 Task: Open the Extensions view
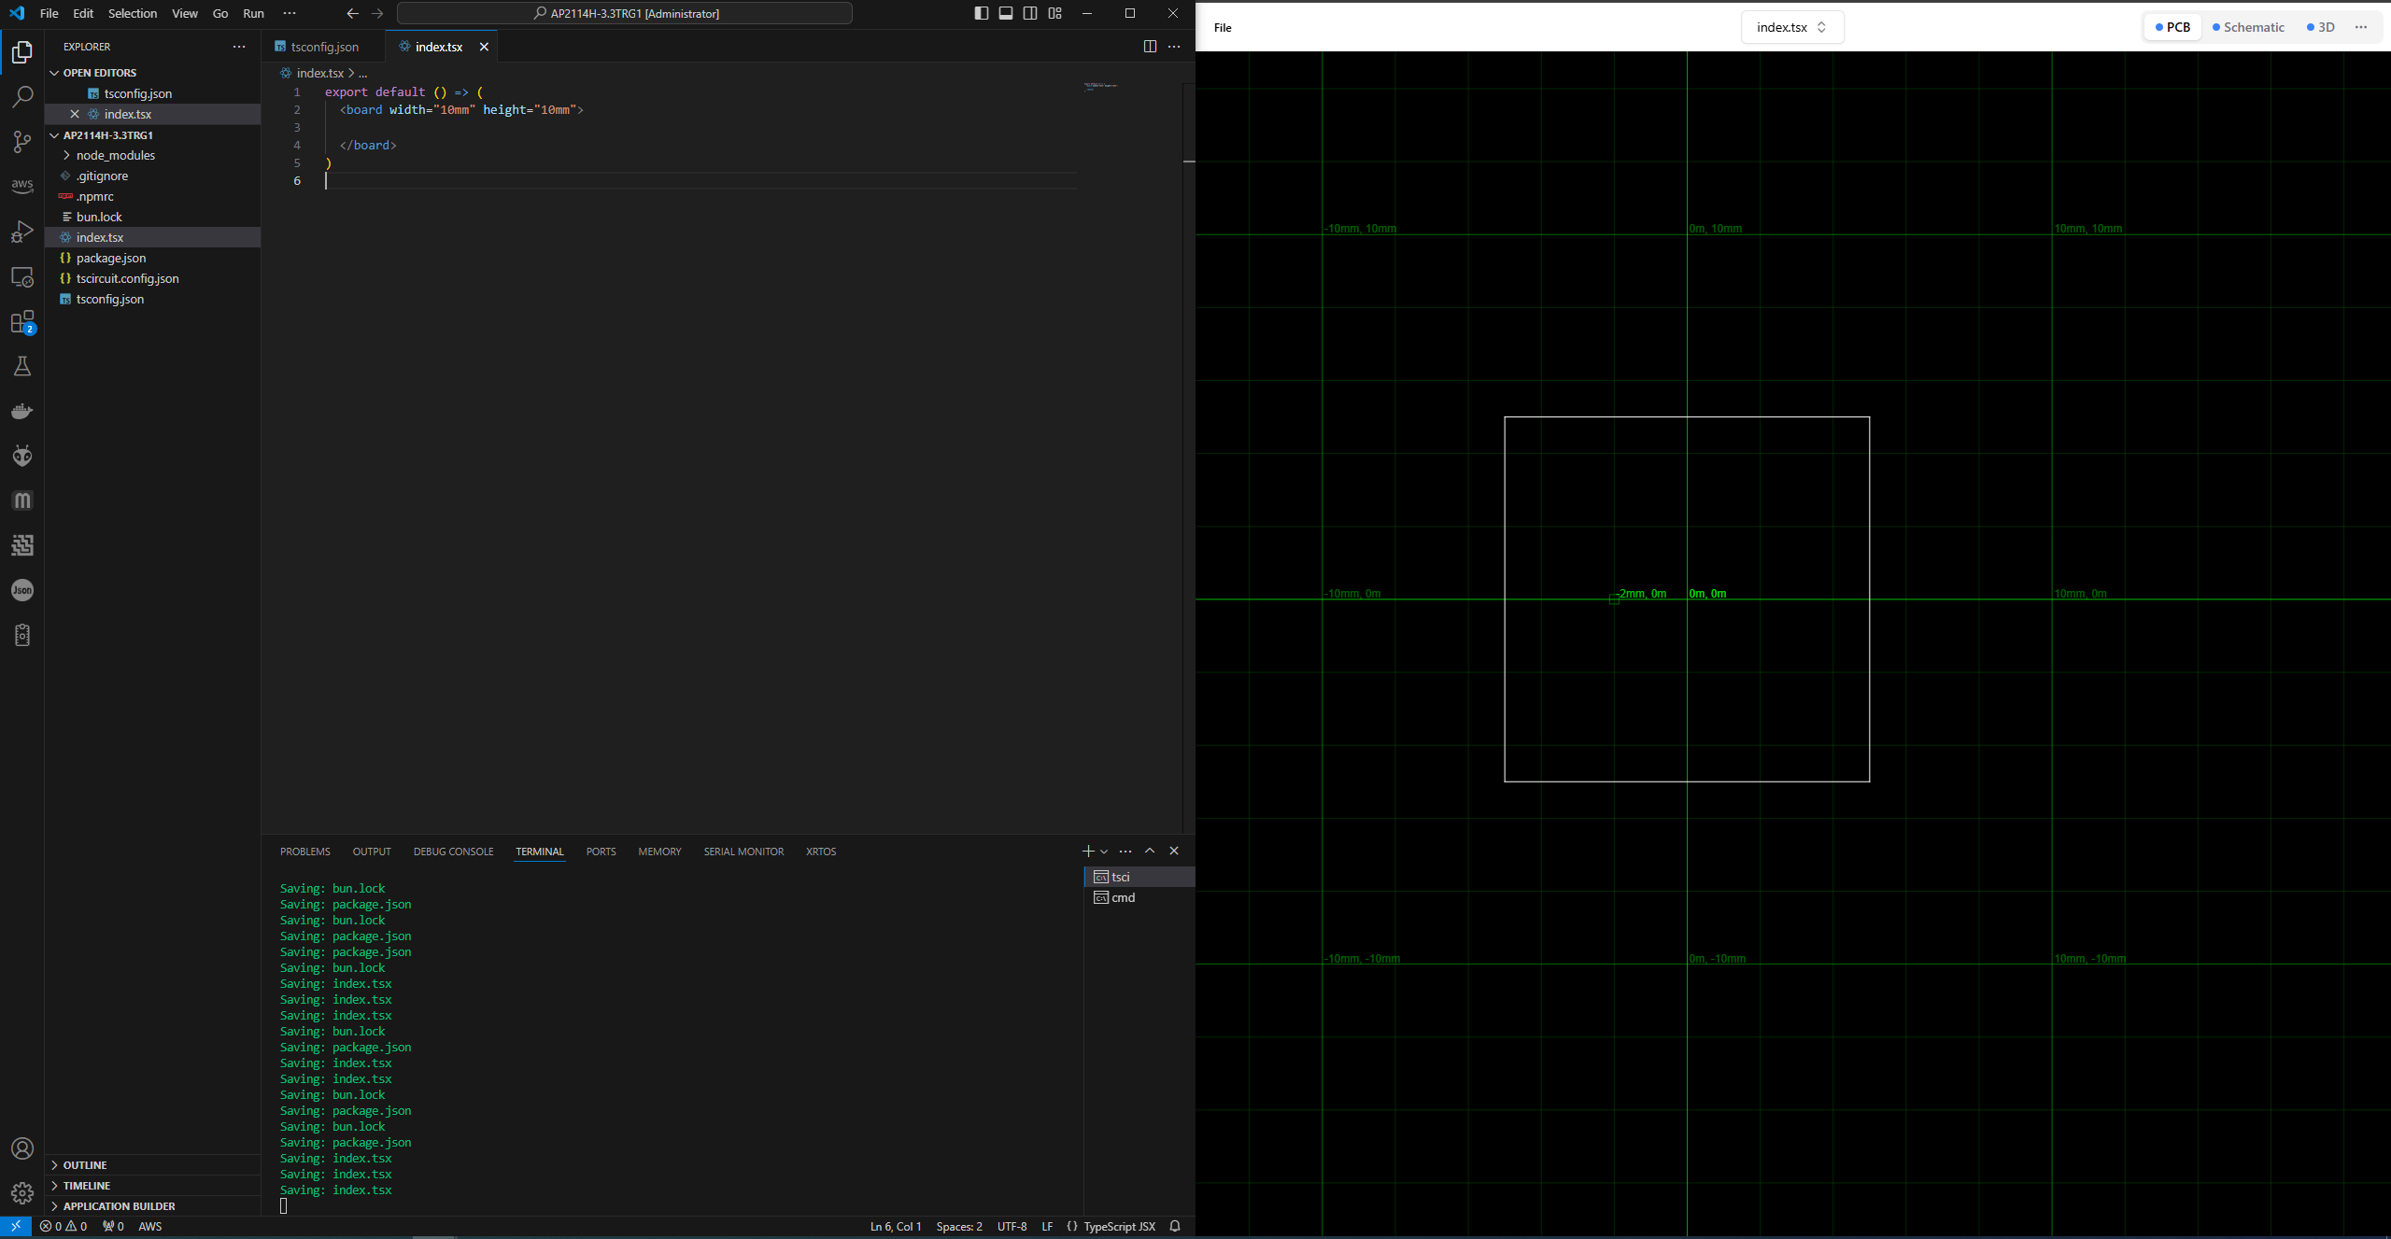tap(22, 323)
